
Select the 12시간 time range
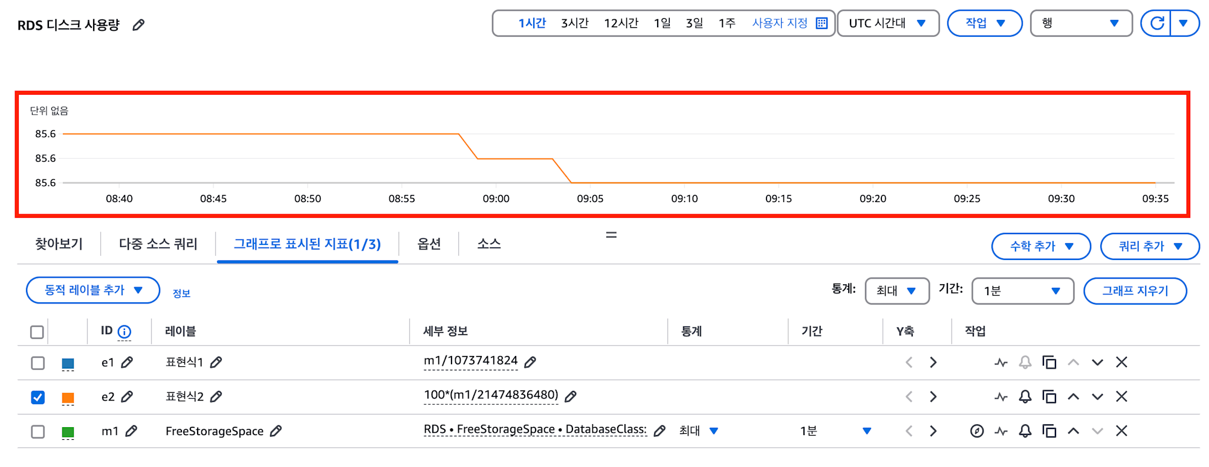(621, 23)
